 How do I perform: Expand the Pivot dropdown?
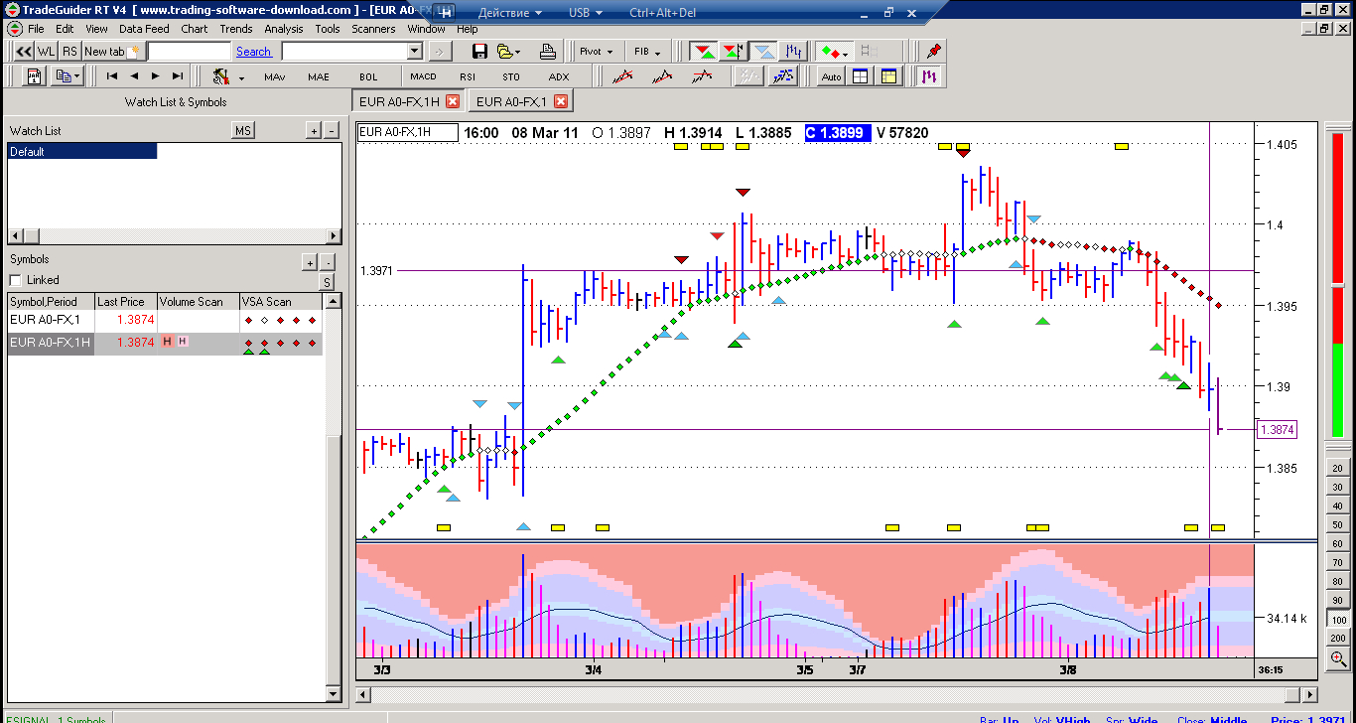[597, 52]
